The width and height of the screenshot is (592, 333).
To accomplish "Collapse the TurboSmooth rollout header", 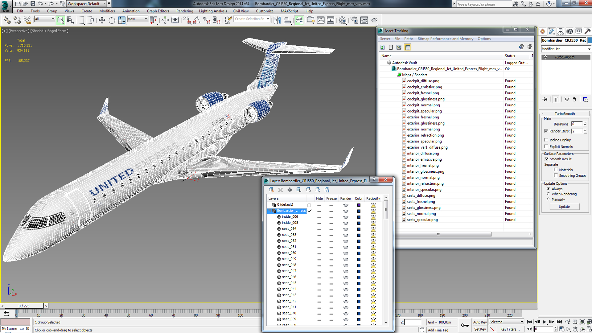I will (x=565, y=113).
